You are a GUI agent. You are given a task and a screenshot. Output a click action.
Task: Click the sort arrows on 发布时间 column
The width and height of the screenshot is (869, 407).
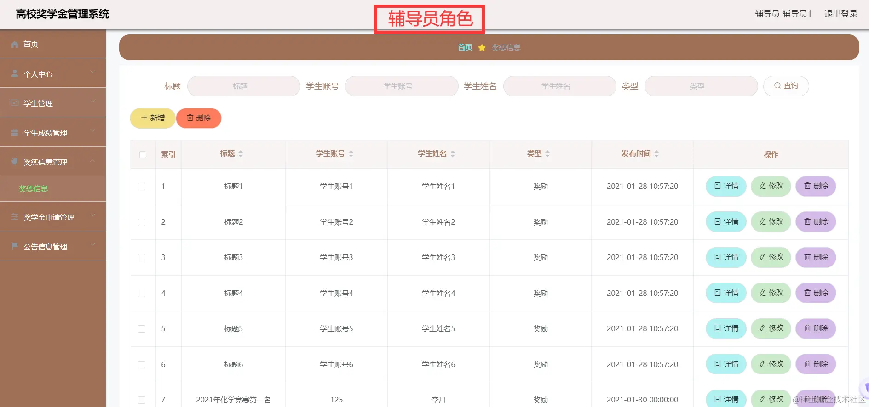tap(656, 154)
